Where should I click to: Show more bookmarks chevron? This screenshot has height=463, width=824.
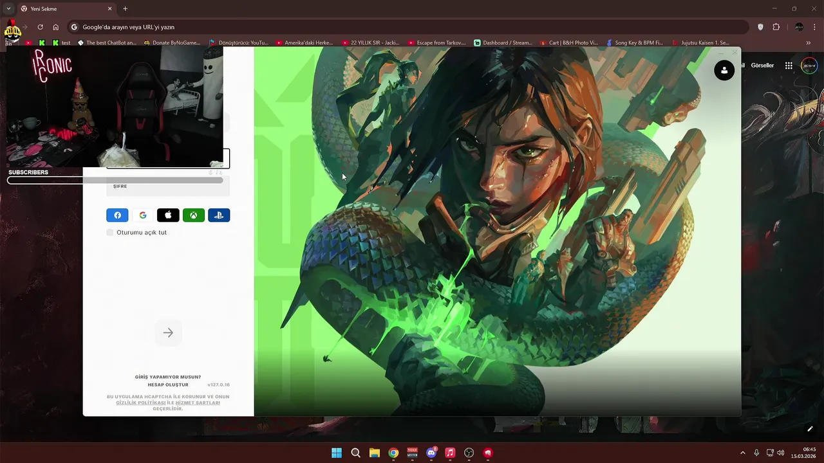click(809, 43)
